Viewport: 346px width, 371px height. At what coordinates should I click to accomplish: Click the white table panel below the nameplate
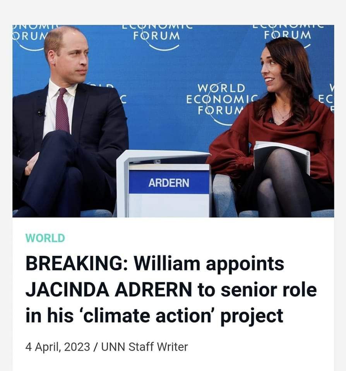click(x=169, y=205)
